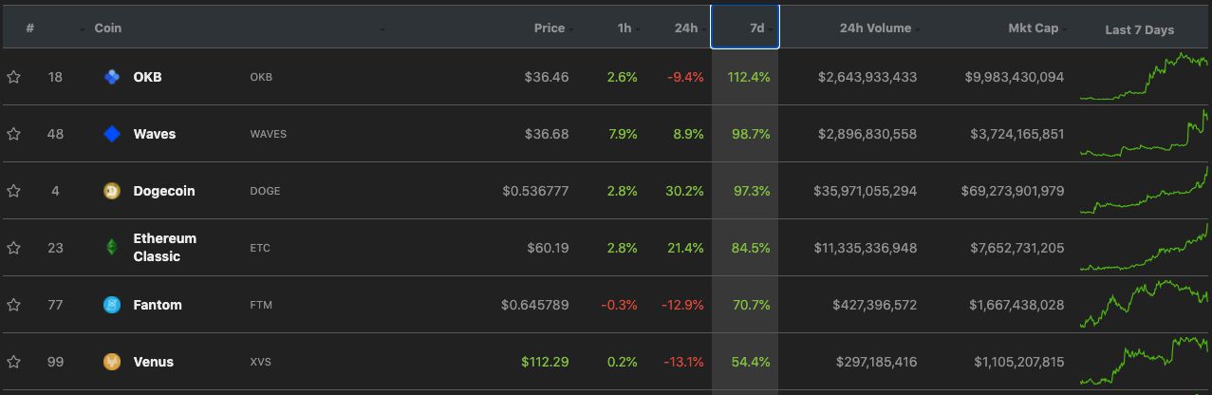1212x395 pixels.
Task: Click the OKB coin logo icon
Action: (x=112, y=77)
